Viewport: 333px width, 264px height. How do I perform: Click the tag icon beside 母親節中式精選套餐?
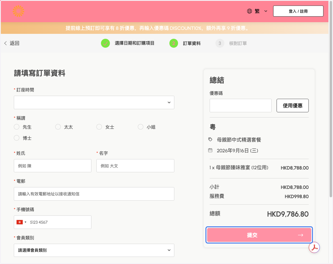(210, 139)
